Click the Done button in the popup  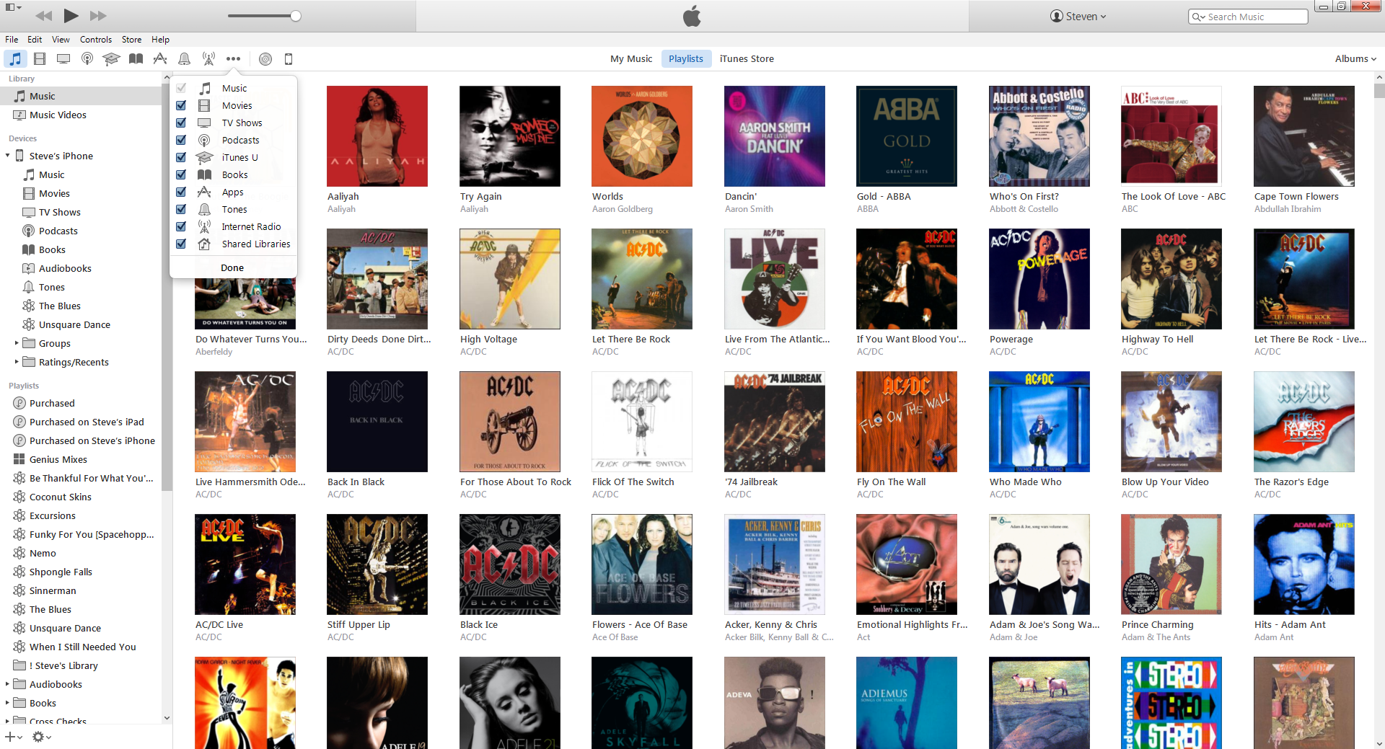(232, 267)
